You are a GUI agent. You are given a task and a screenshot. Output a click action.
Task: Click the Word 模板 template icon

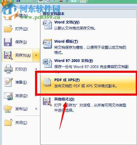tap(47, 44)
